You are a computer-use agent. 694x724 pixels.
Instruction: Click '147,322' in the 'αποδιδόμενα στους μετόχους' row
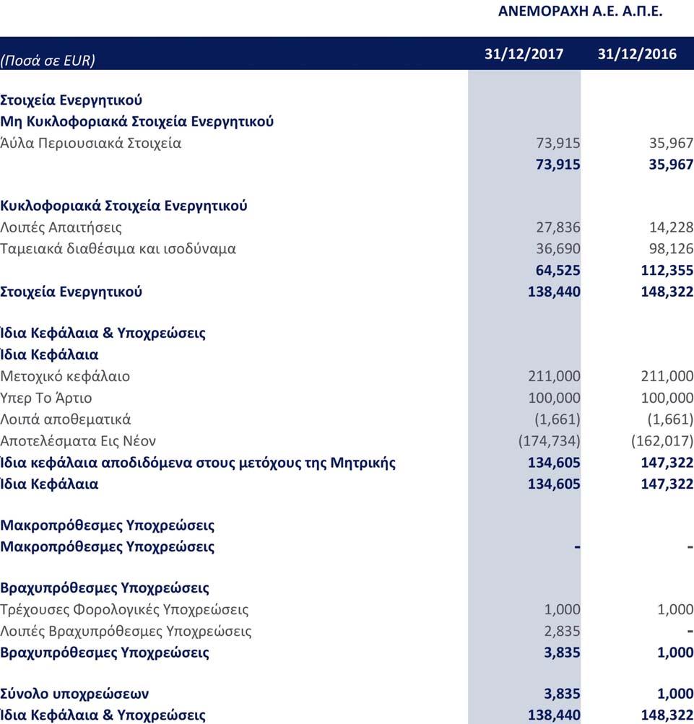(667, 463)
